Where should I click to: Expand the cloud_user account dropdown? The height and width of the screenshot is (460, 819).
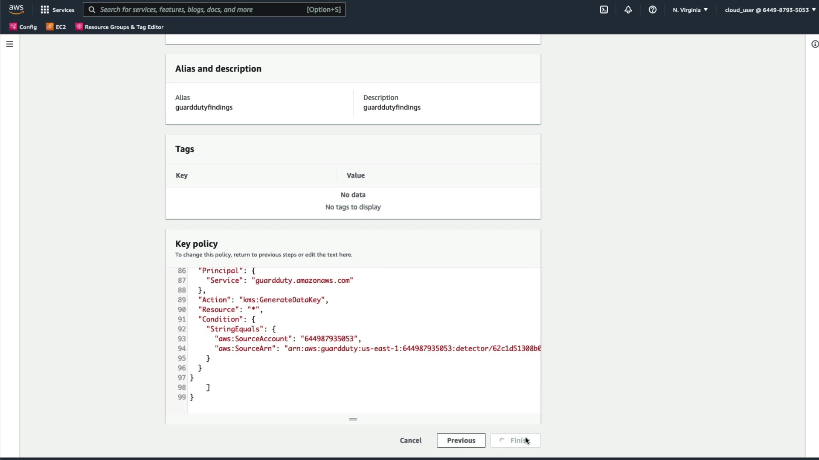click(770, 9)
